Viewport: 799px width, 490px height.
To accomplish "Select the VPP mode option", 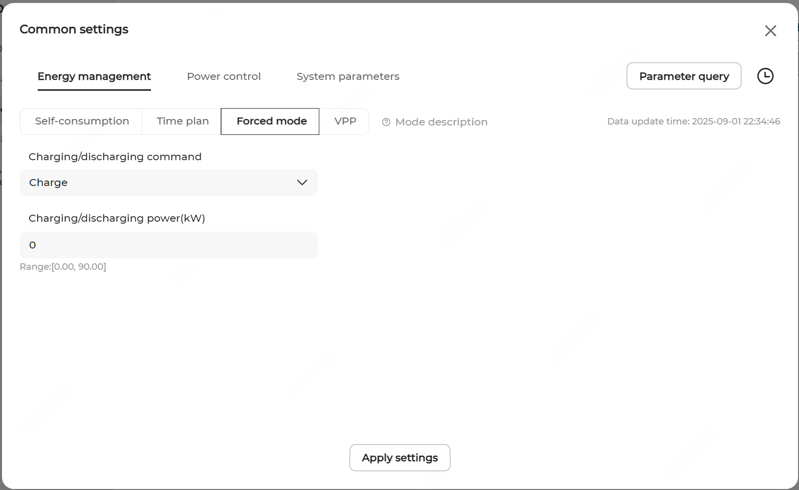I will click(345, 122).
